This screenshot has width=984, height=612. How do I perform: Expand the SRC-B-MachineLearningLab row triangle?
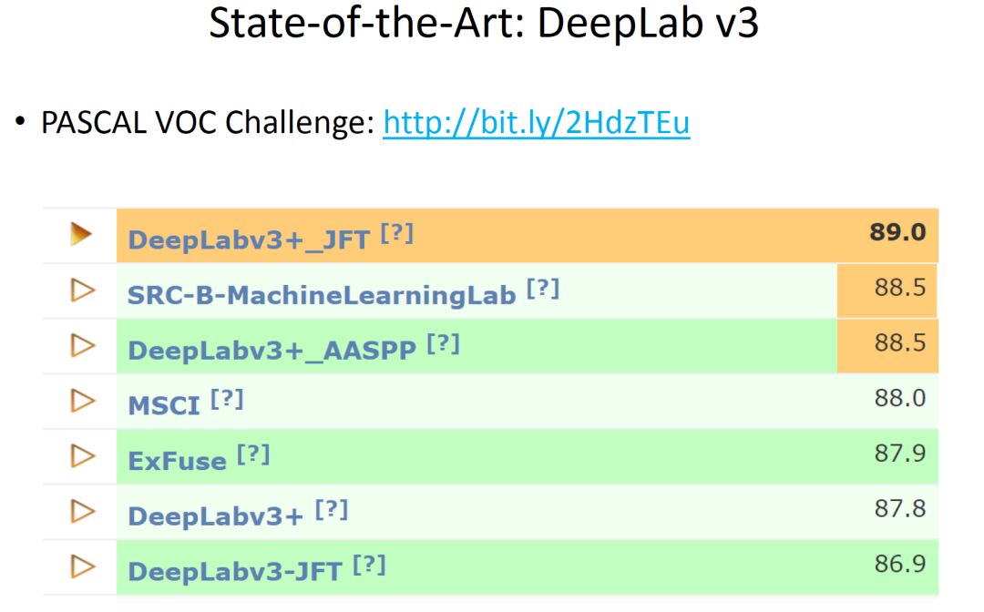point(83,291)
